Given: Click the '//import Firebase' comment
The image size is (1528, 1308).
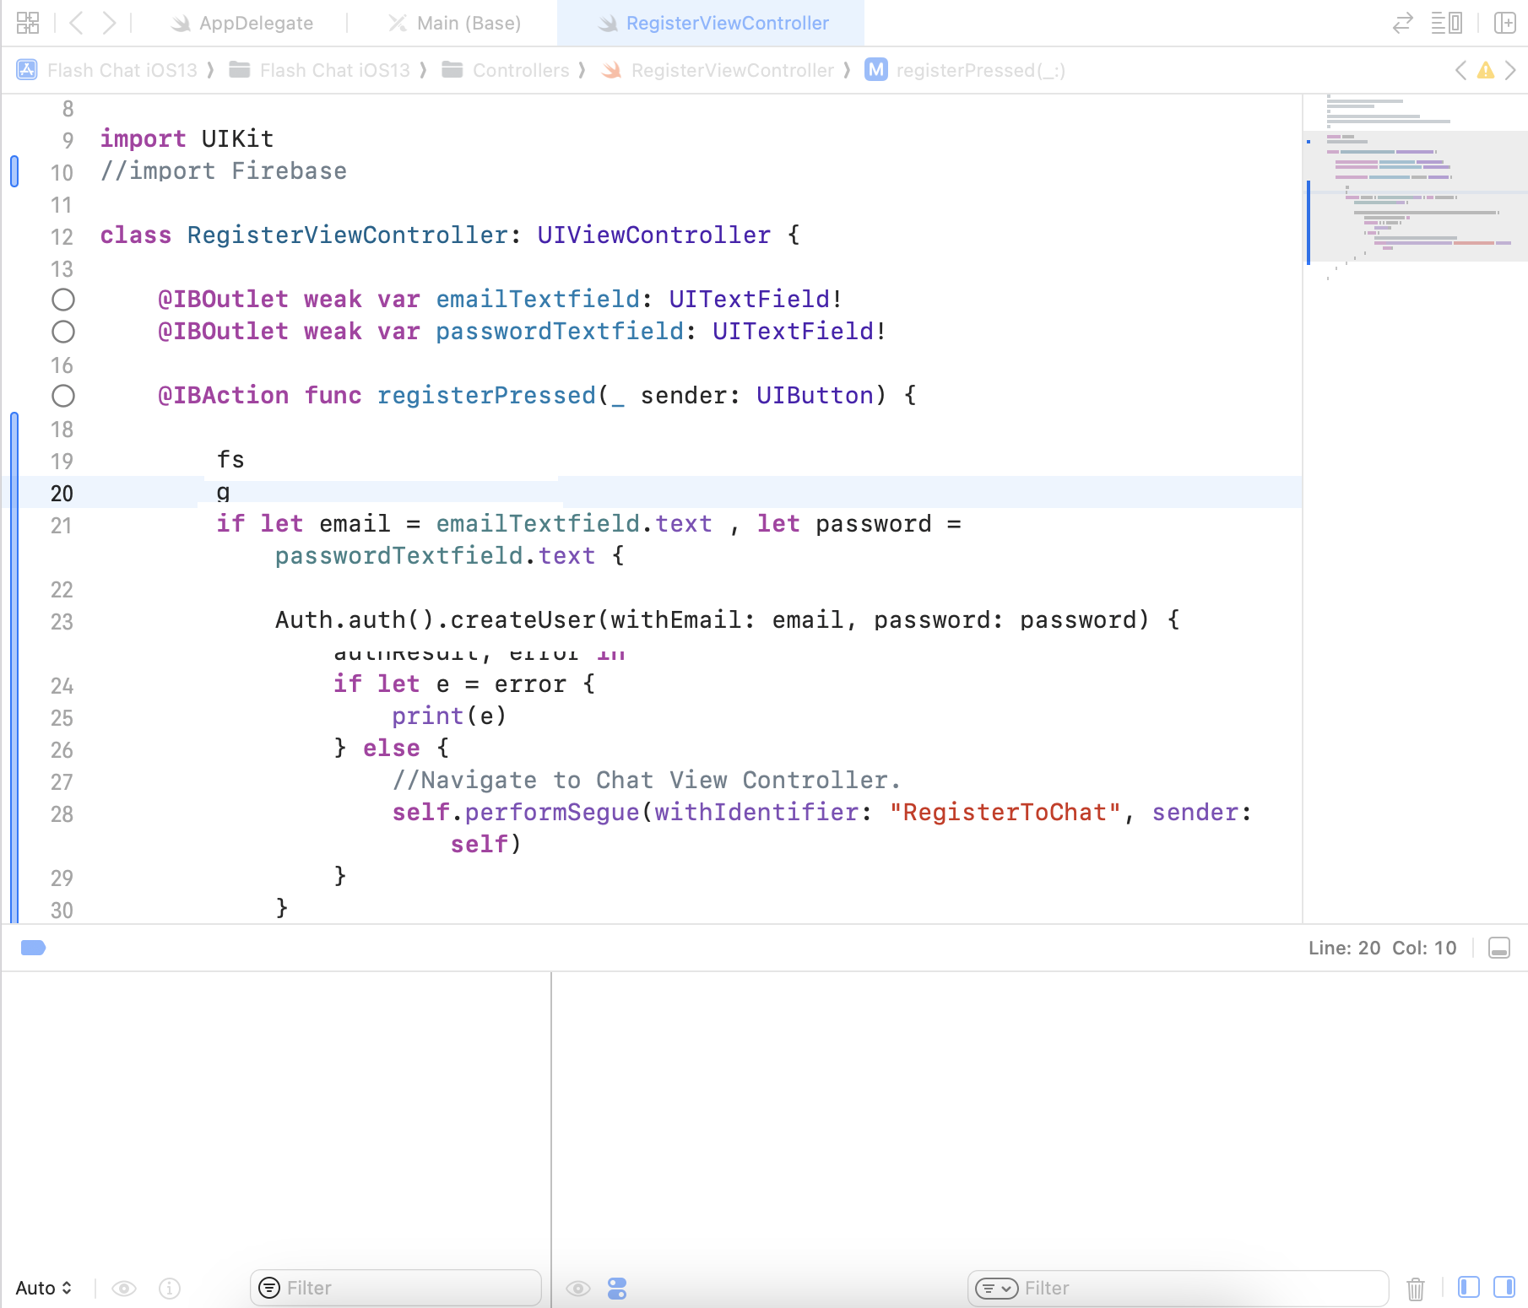Looking at the screenshot, I should tap(224, 170).
